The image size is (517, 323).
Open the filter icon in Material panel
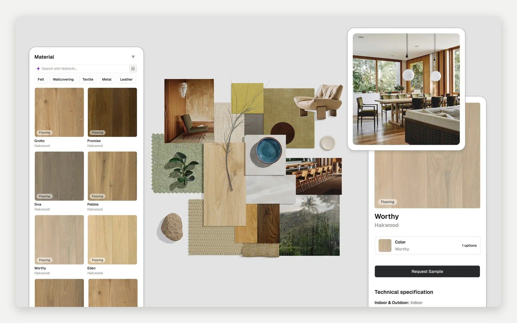point(133,57)
